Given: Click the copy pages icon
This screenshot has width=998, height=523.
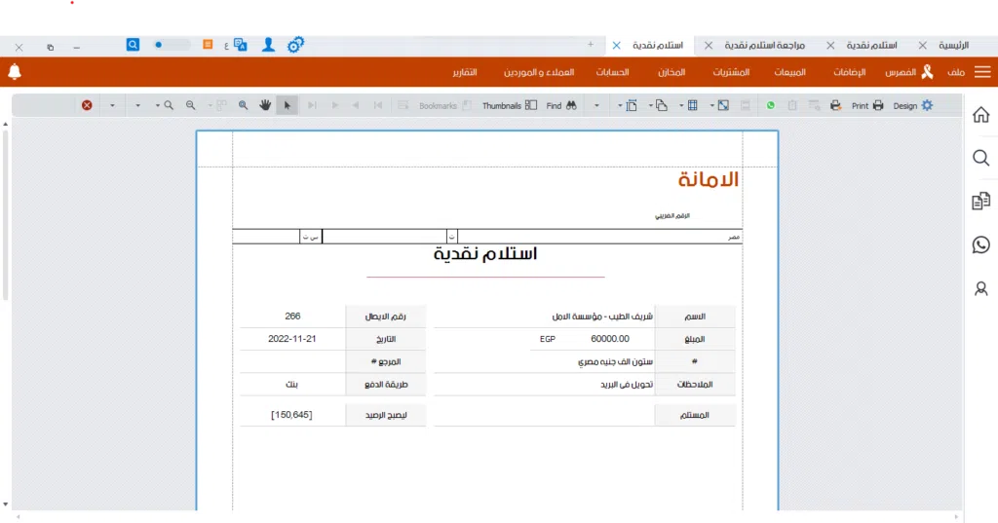Looking at the screenshot, I should [662, 105].
